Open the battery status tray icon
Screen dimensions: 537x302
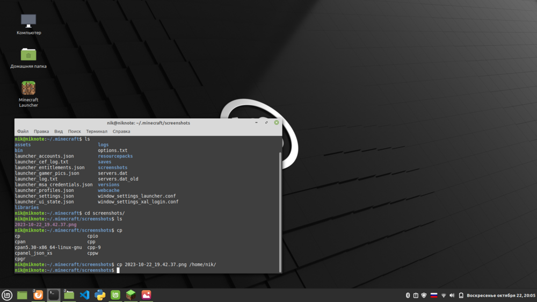point(461,295)
